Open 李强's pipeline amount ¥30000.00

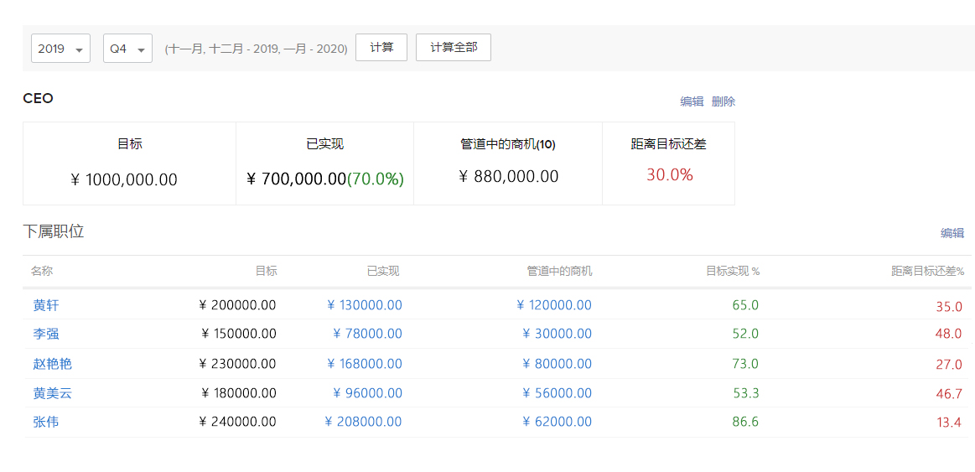click(x=557, y=334)
